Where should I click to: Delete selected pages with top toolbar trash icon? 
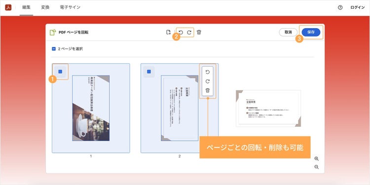[199, 33]
